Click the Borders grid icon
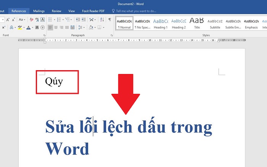This screenshot has height=167, width=267. (x=100, y=27)
